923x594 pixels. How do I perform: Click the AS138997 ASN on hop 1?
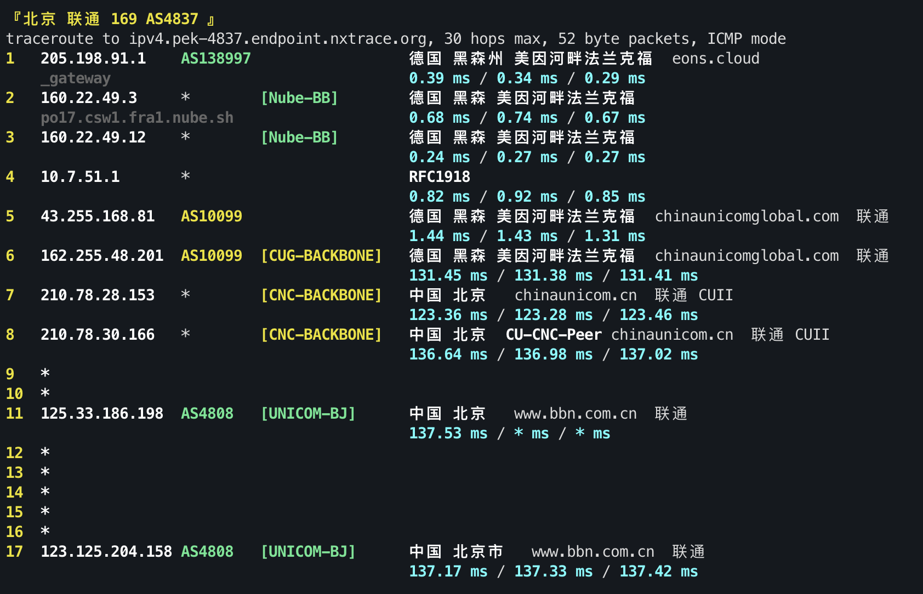(215, 58)
